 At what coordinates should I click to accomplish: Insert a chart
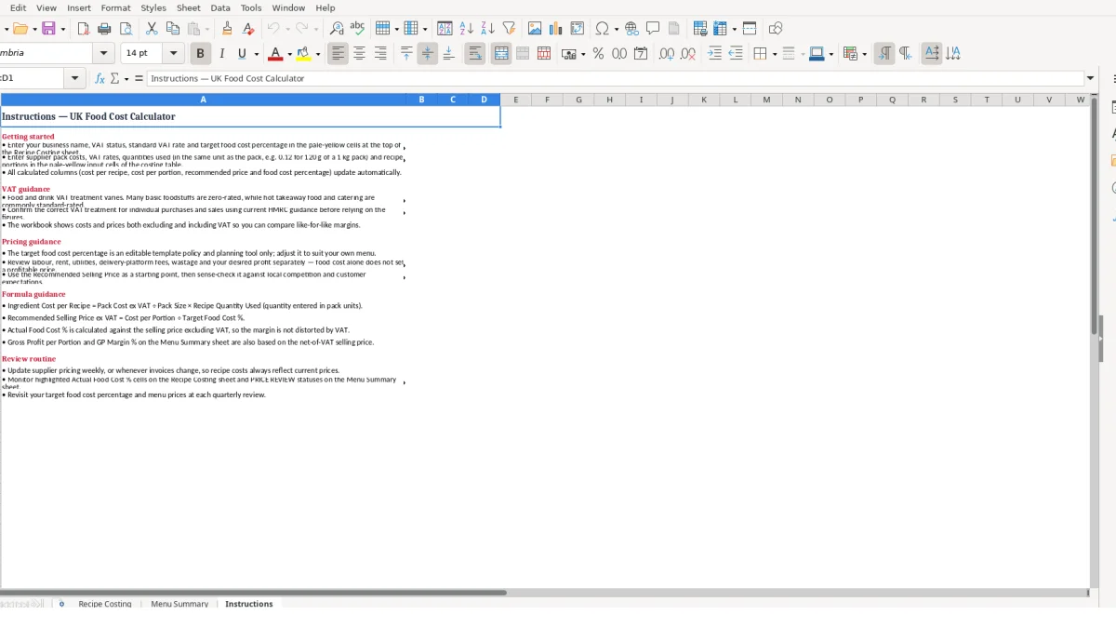(x=556, y=29)
